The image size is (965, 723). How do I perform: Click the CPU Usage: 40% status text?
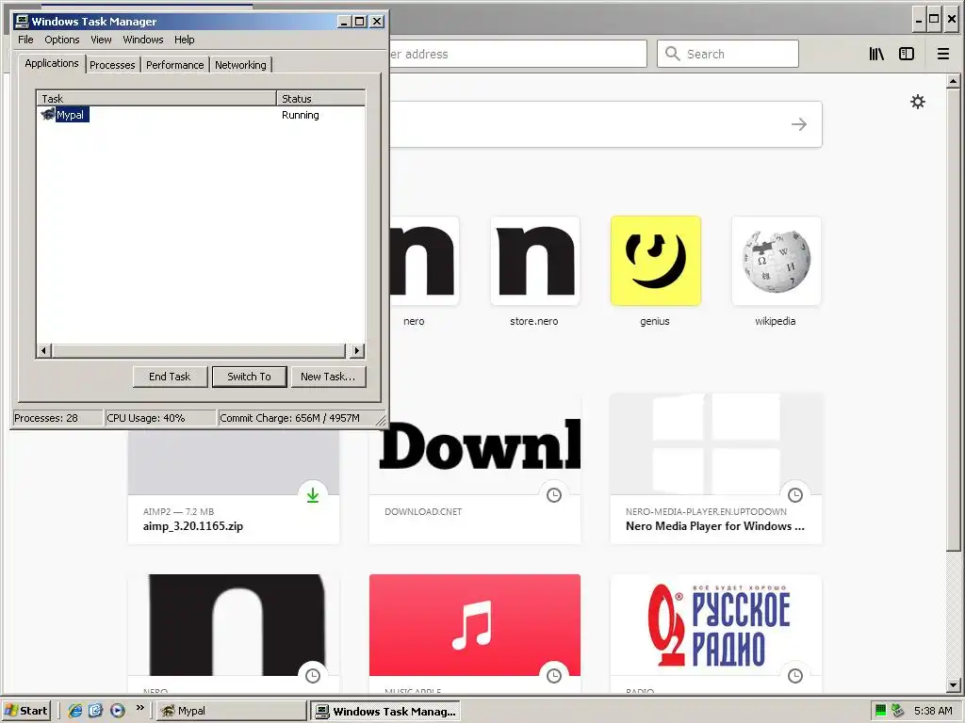[146, 418]
